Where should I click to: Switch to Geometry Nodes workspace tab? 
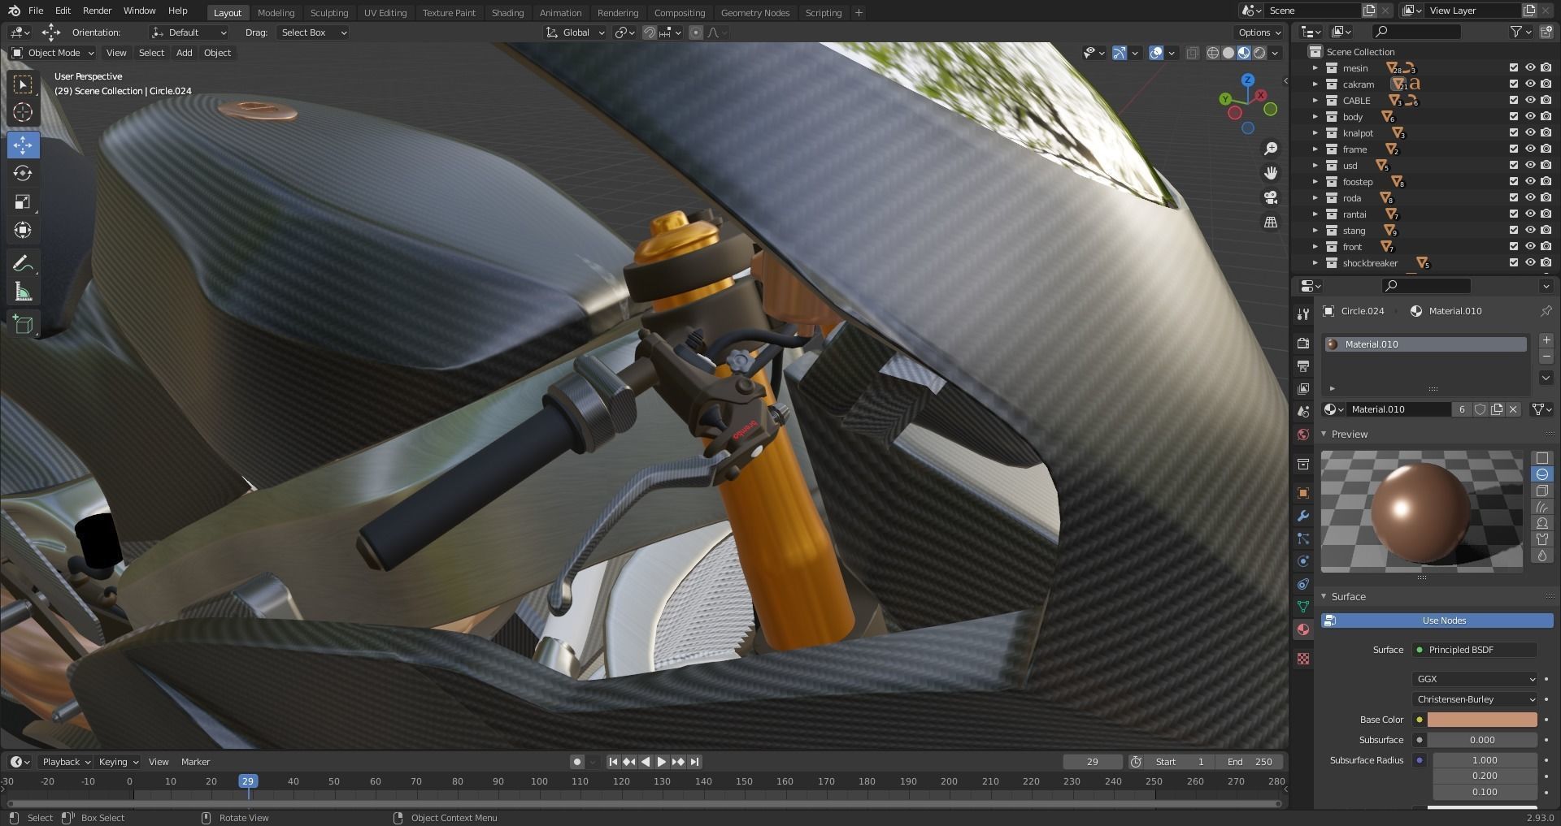(x=754, y=13)
